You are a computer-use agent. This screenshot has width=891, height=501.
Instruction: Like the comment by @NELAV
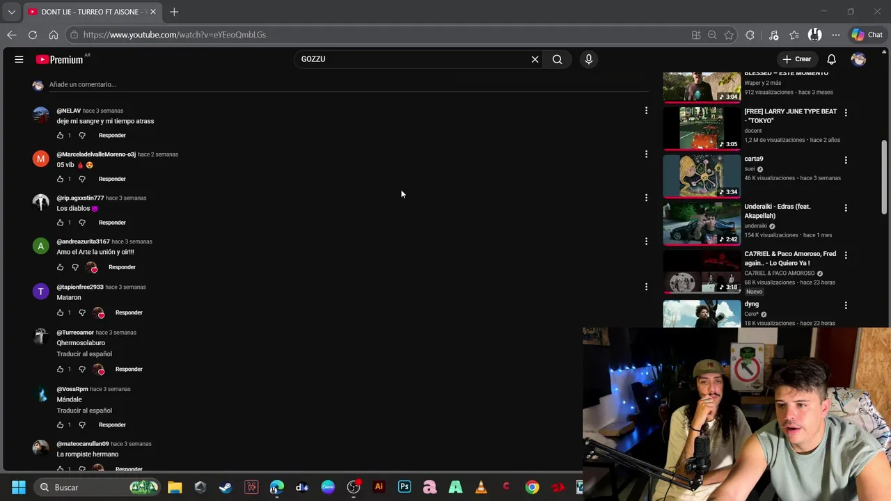tap(60, 135)
